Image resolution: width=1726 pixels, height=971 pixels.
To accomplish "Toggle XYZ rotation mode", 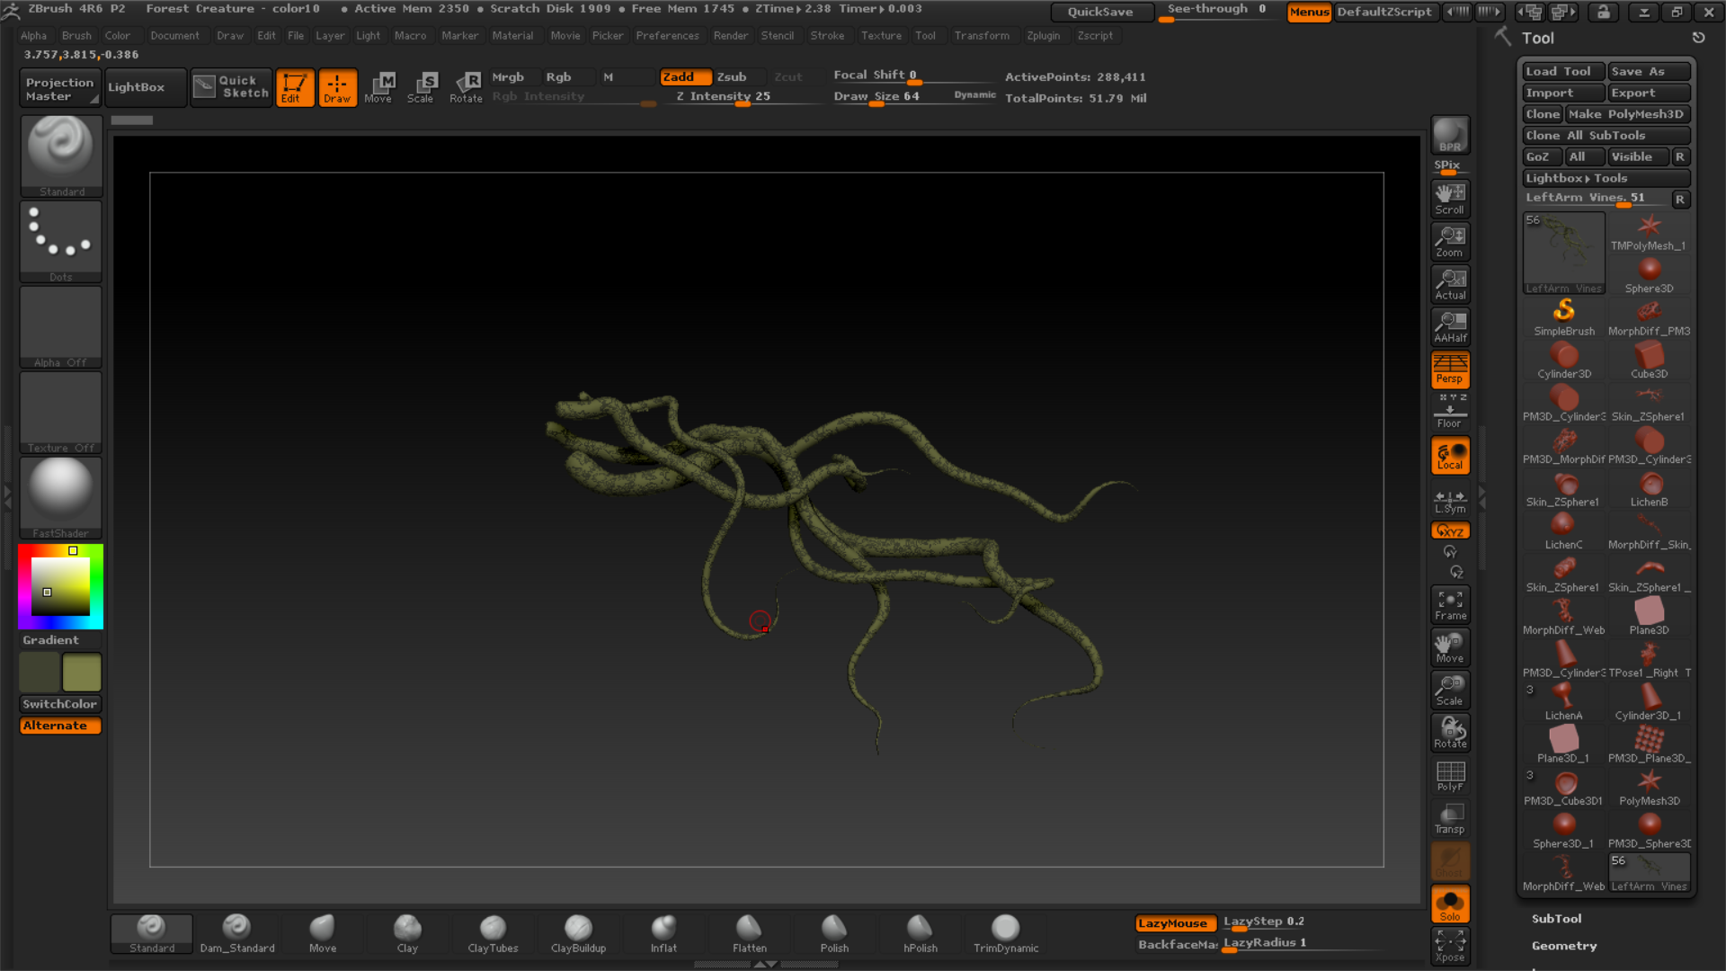I will [1450, 530].
